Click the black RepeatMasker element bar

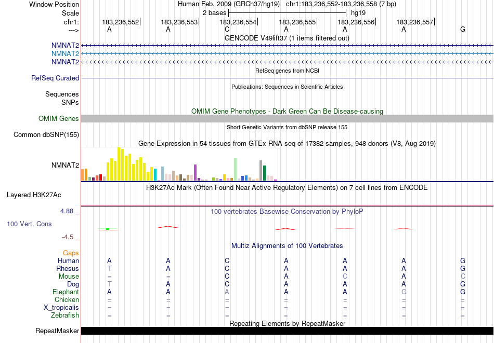pos(287,331)
